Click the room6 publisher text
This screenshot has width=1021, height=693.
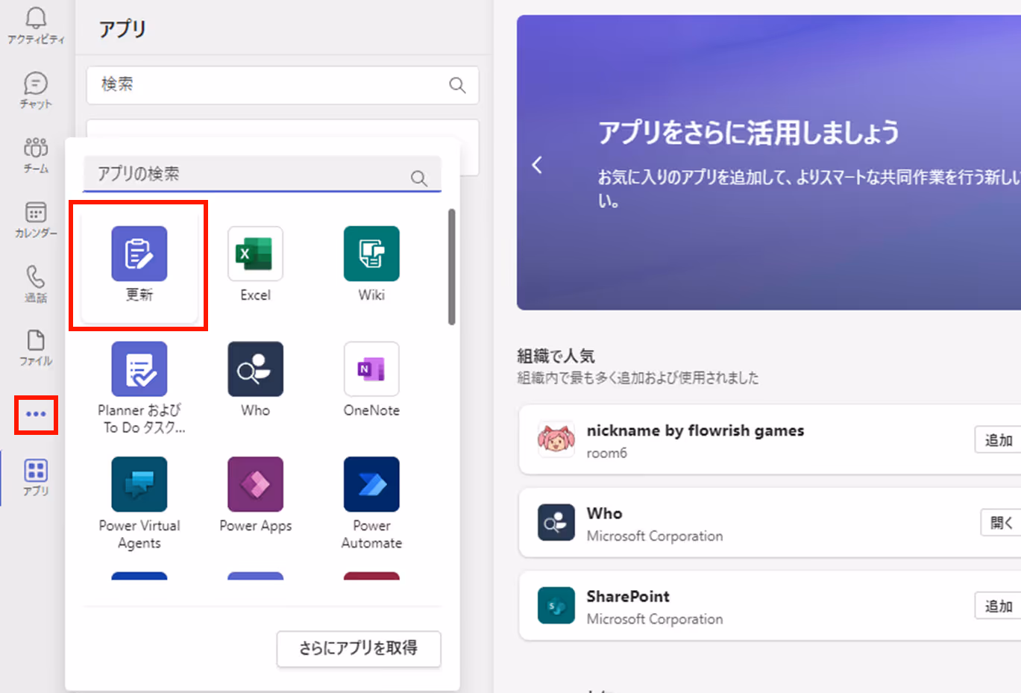click(607, 453)
